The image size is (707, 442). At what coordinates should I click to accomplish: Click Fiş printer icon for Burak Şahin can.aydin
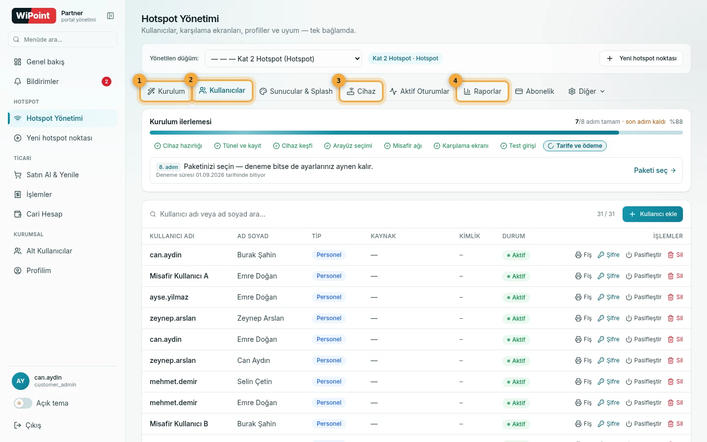[578, 255]
